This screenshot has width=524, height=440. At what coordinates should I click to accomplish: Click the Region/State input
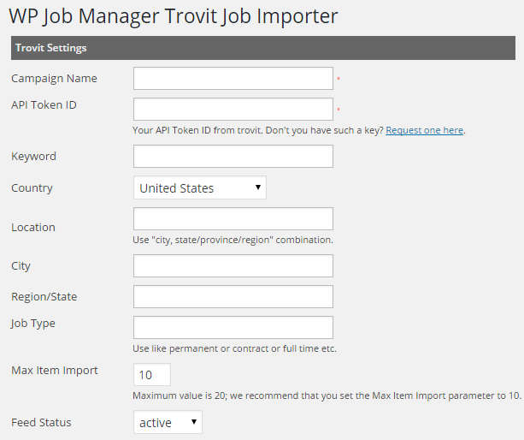[233, 297]
